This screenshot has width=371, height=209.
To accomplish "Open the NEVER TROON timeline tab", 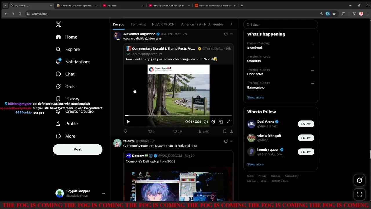I will coord(163,24).
